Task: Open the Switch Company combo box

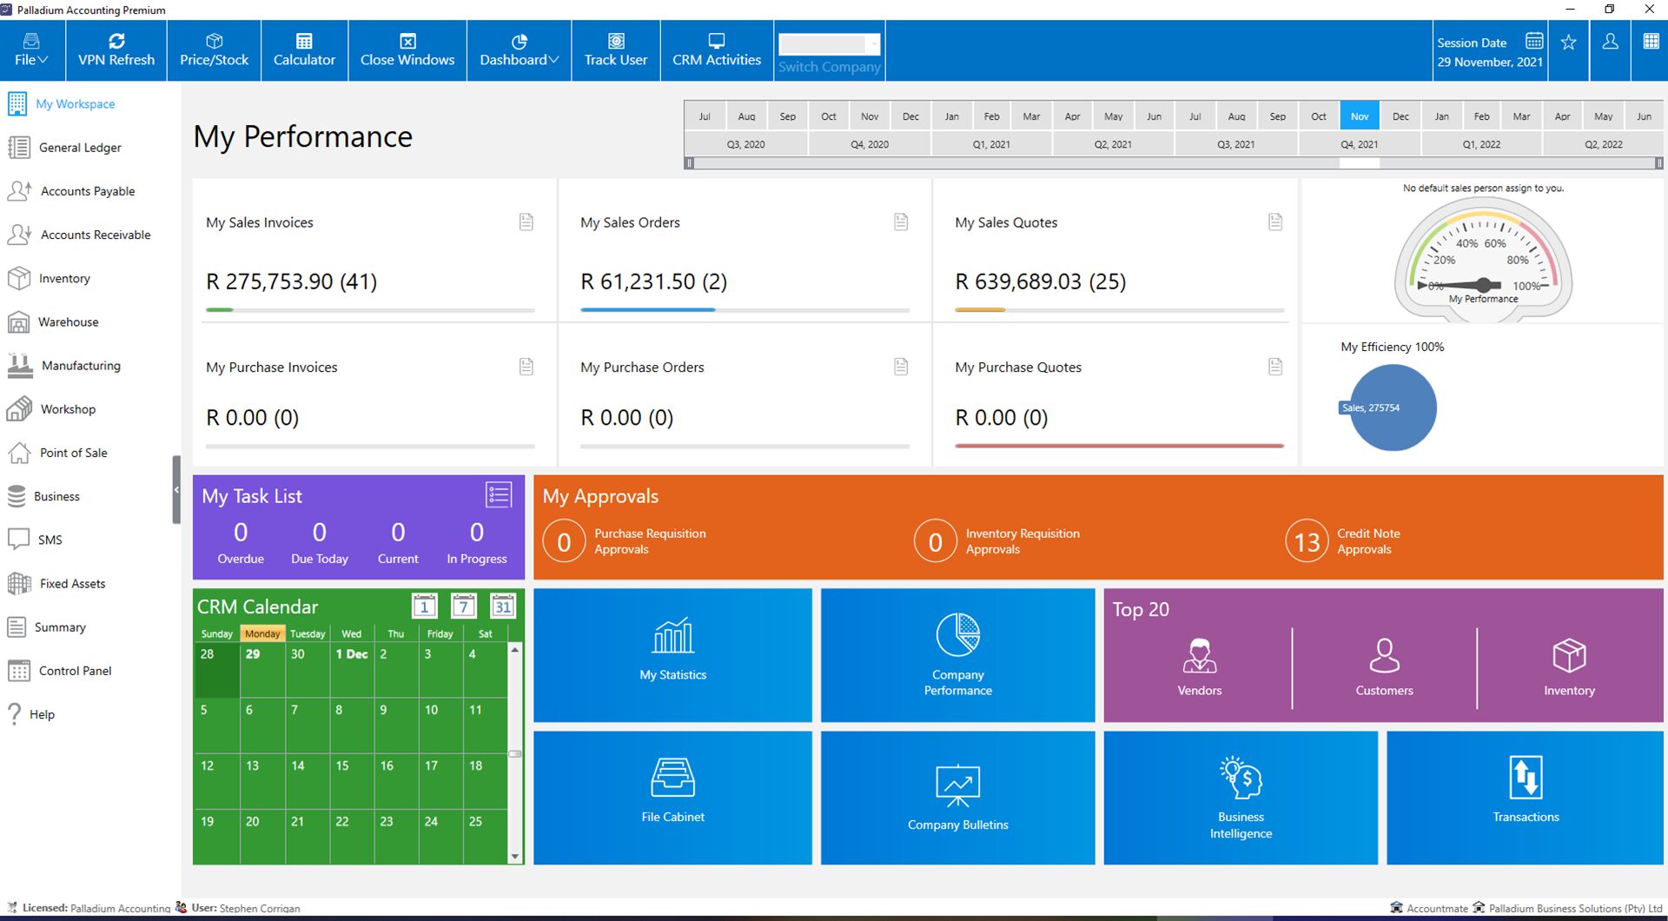Action: pyautogui.click(x=829, y=44)
